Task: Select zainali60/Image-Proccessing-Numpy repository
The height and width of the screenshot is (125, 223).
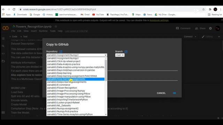Action: click(x=75, y=91)
